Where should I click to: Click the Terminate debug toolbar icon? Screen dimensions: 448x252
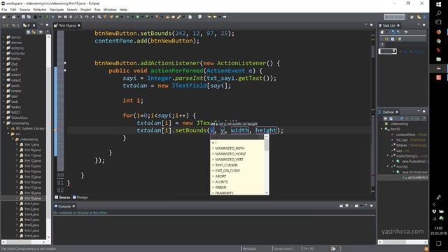(71, 17)
